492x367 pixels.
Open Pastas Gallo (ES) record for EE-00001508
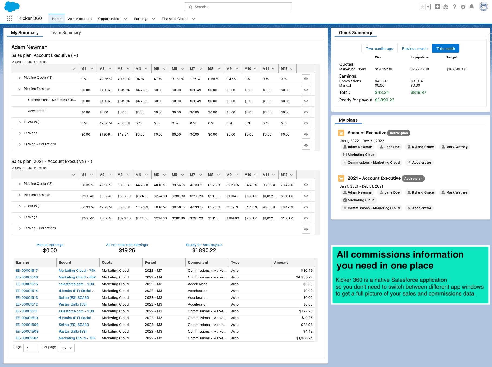[73, 332]
